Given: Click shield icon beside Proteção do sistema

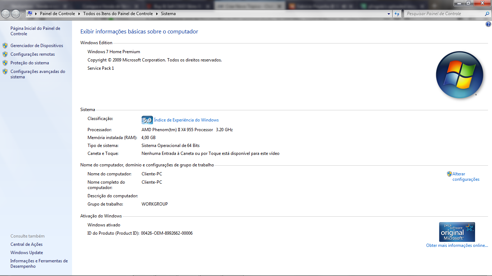Looking at the screenshot, I should click(x=5, y=63).
